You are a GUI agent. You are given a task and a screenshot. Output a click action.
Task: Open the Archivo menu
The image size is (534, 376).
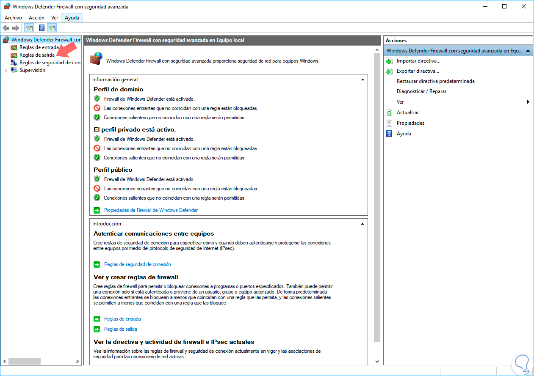[13, 18]
